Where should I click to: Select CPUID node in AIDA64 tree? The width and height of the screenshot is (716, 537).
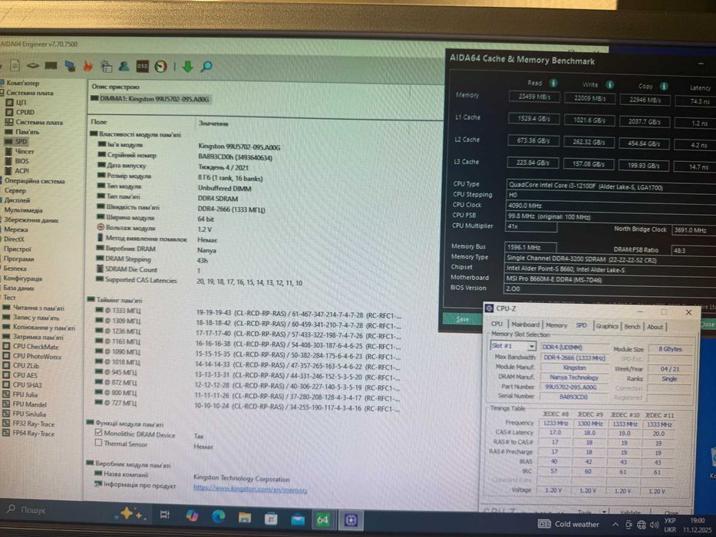pos(25,112)
